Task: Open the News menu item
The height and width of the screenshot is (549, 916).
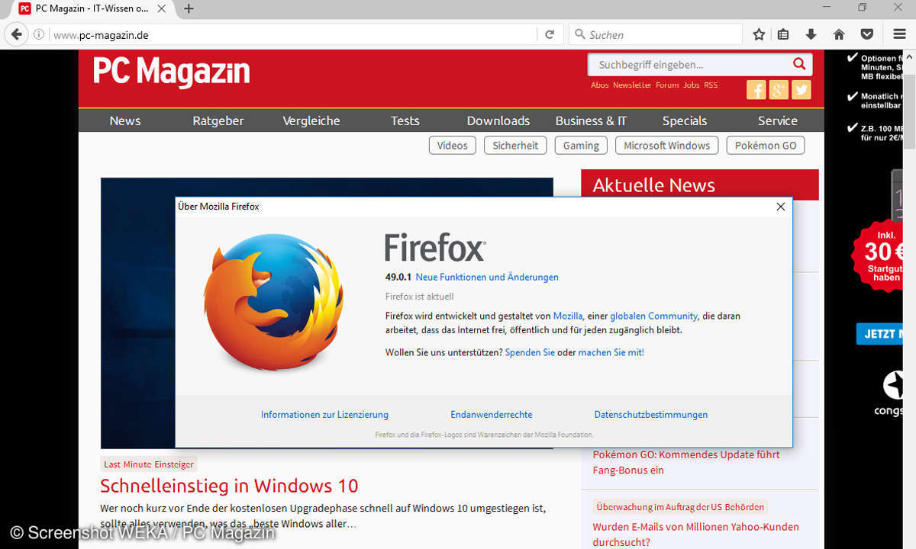Action: tap(125, 120)
